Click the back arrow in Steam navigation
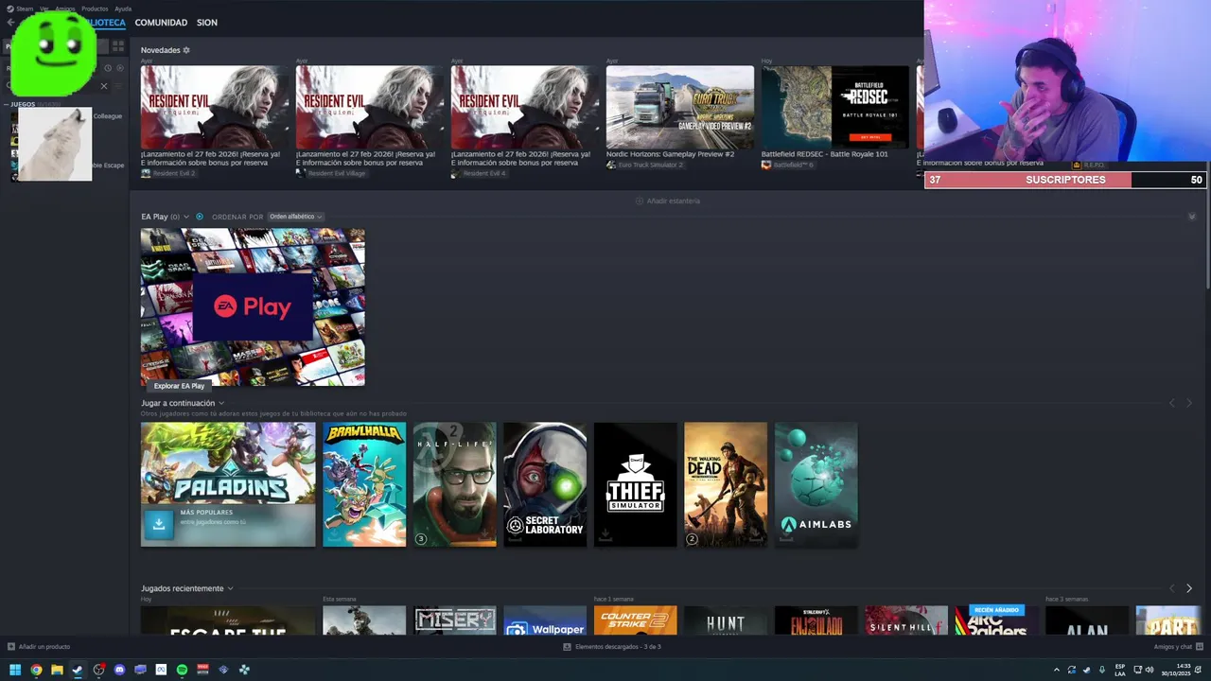The width and height of the screenshot is (1211, 681). [x=10, y=22]
